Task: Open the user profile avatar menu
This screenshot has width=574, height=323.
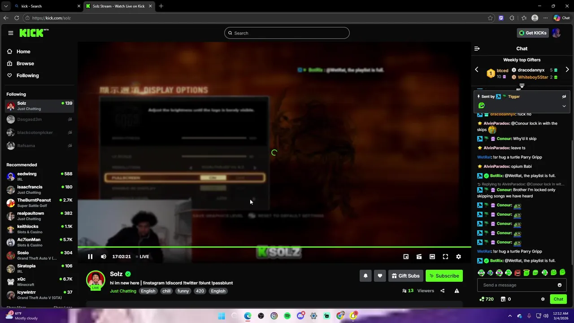Action: click(x=557, y=33)
